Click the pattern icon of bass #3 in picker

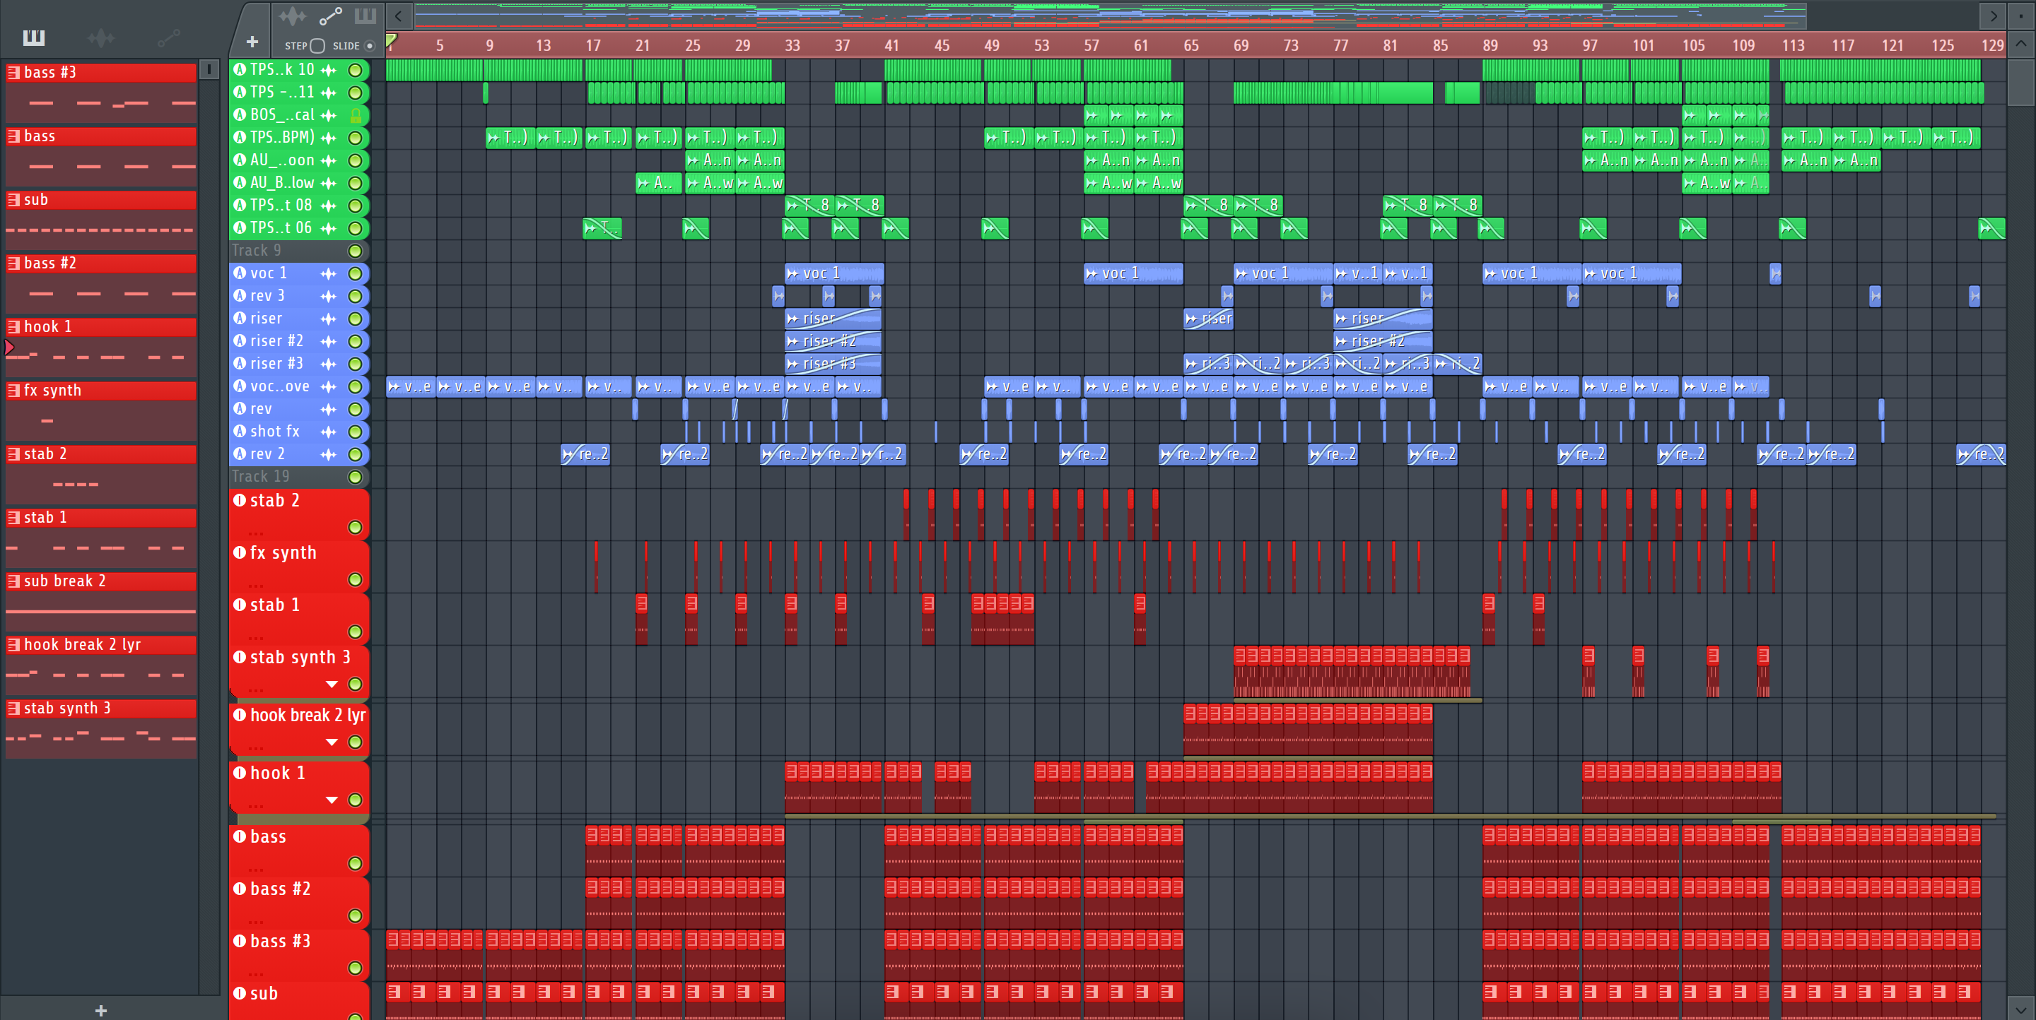click(13, 73)
